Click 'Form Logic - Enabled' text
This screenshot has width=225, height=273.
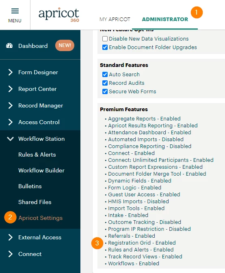(134, 187)
